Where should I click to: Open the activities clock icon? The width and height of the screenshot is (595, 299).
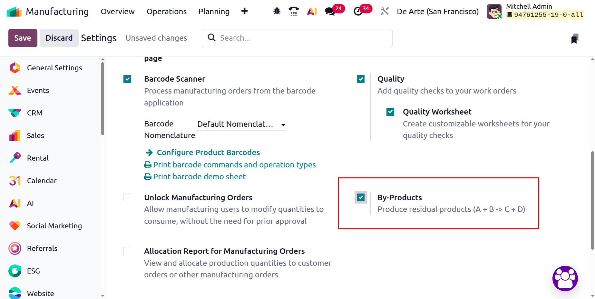click(x=358, y=11)
